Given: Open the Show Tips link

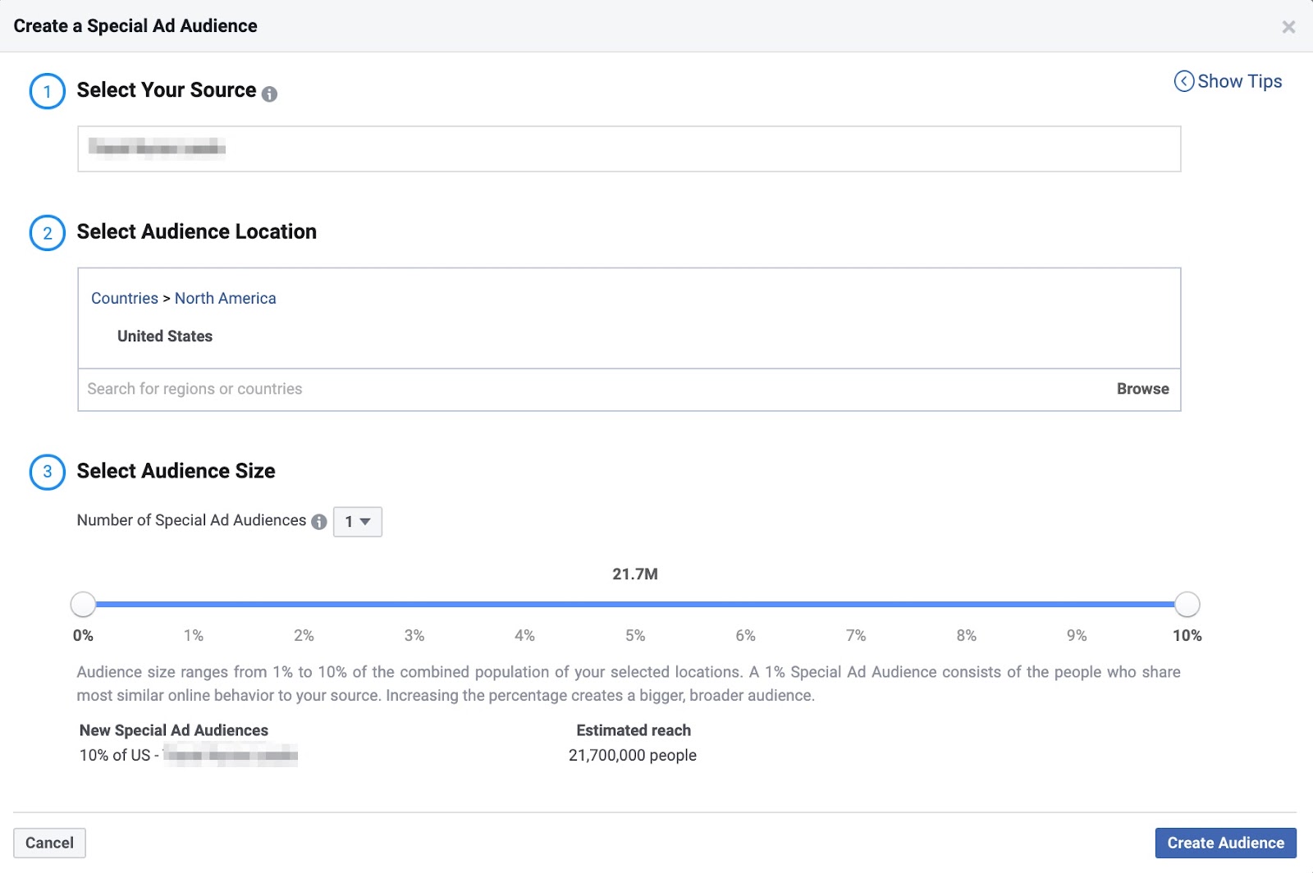Looking at the screenshot, I should coord(1239,81).
